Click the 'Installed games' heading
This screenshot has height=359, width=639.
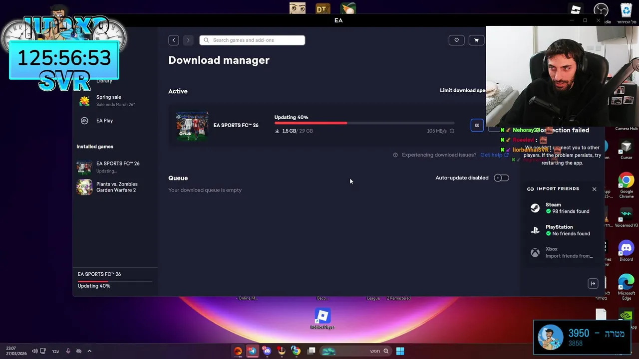click(95, 147)
